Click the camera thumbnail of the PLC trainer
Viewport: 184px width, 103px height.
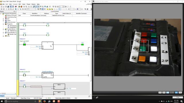138,47
